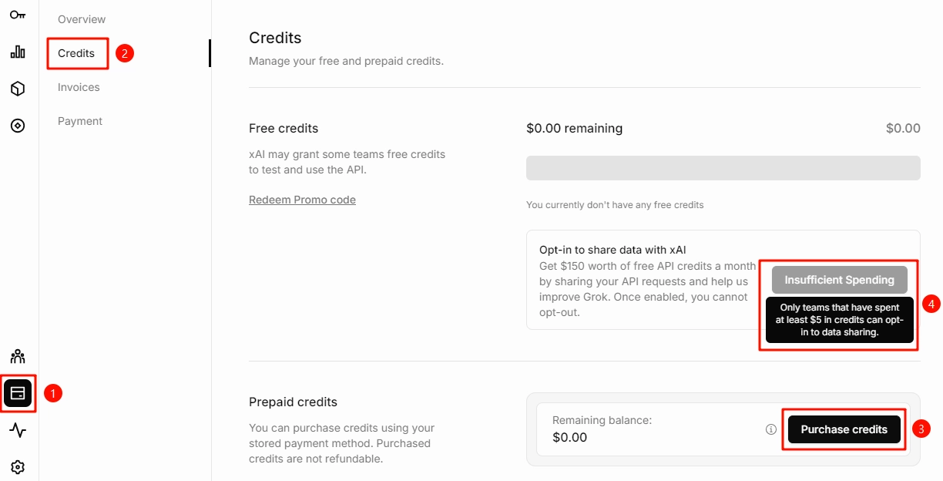This screenshot has height=481, width=943.
Task: Open the activity pulse-line icon
Action: (18, 430)
